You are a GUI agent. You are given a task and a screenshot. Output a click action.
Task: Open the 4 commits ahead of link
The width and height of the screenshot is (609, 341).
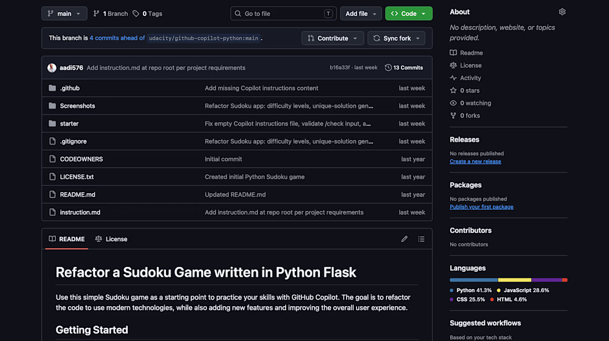point(117,38)
